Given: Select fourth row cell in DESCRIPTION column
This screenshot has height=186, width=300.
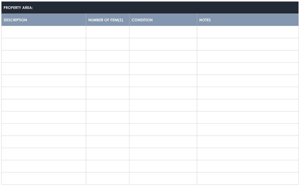Looking at the screenshot, I should (43, 69).
